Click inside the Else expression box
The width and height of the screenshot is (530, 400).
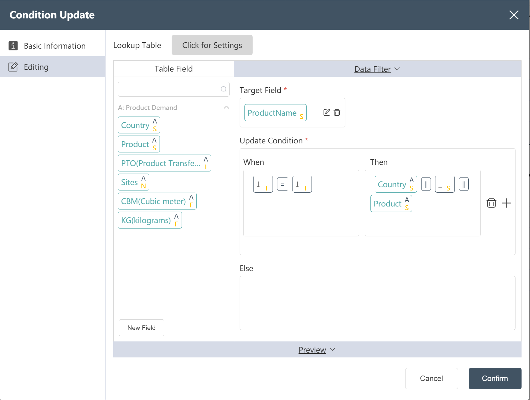click(x=377, y=303)
